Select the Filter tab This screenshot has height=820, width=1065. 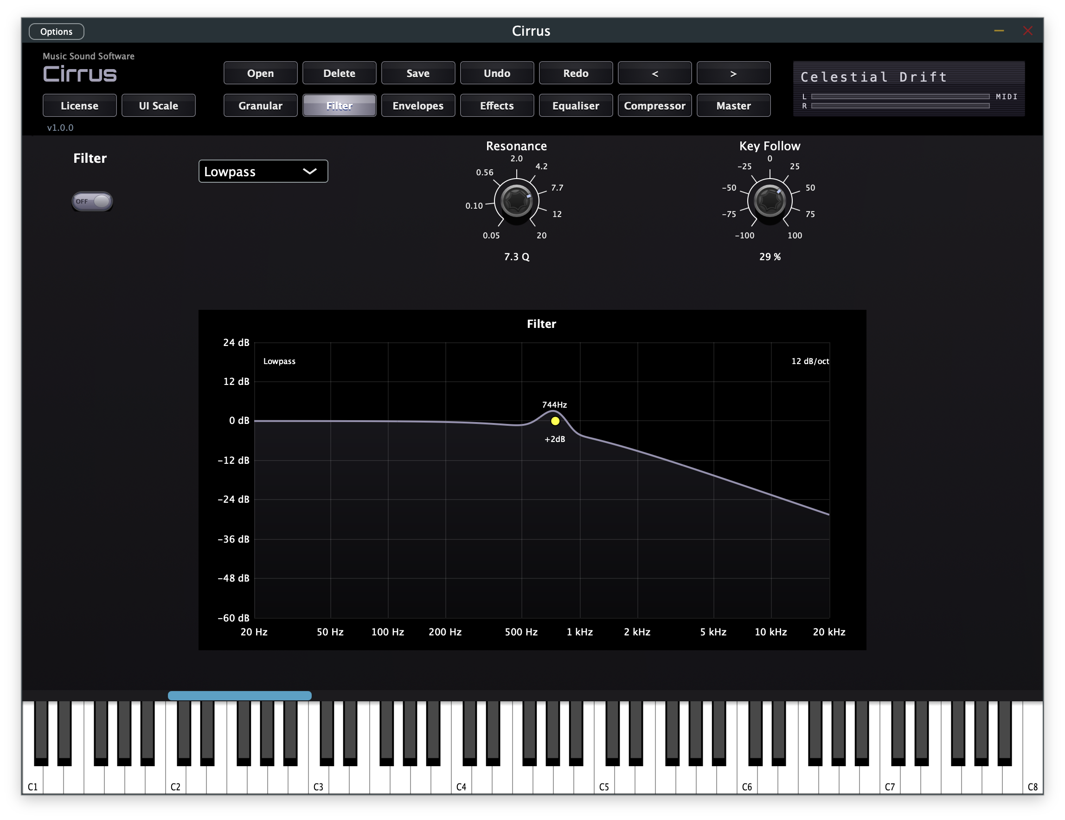(340, 105)
